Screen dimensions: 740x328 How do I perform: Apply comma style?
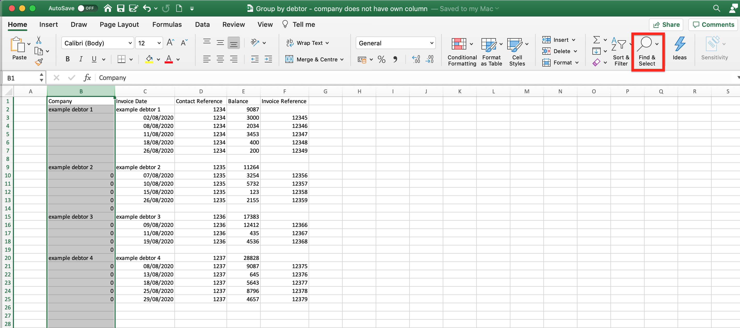[395, 59]
